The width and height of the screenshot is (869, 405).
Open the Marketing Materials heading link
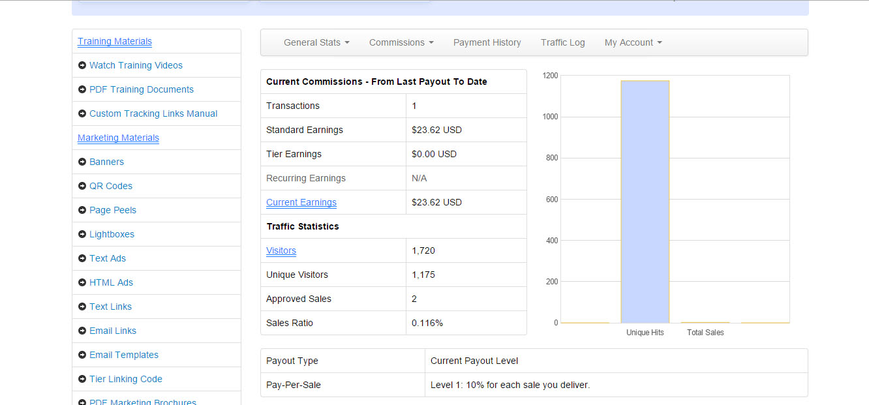[x=118, y=138]
